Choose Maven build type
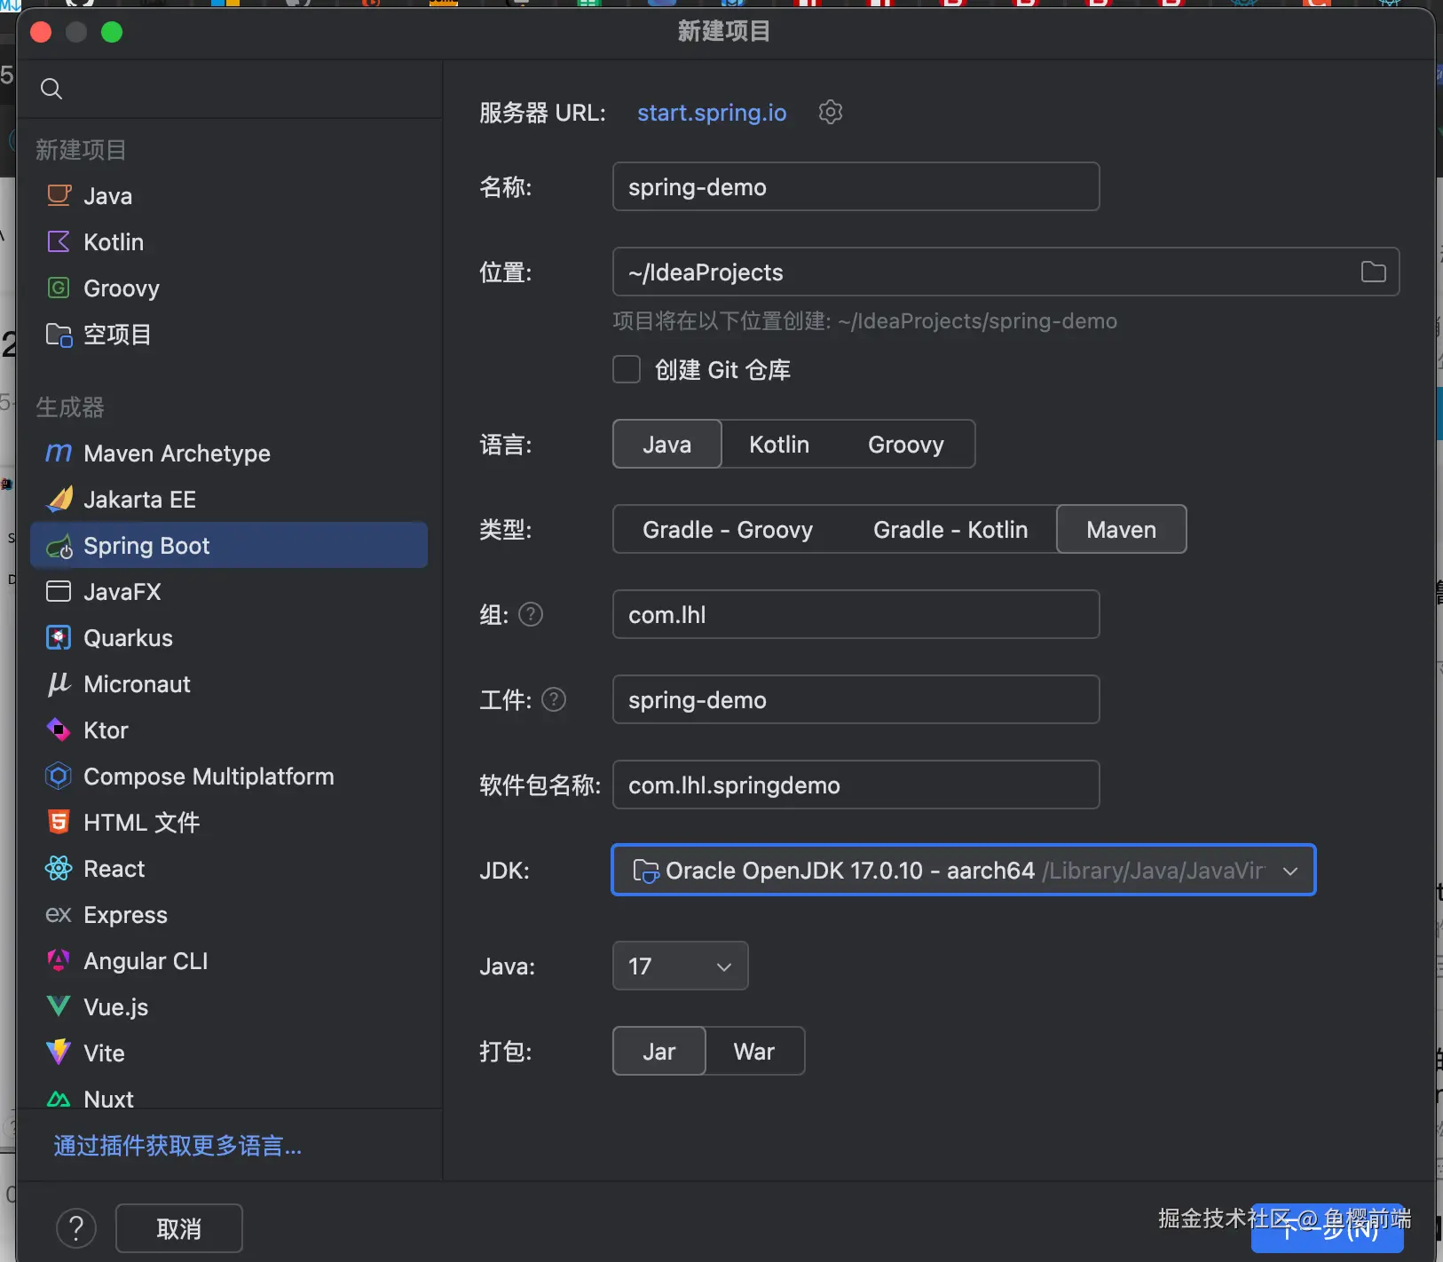The width and height of the screenshot is (1443, 1262). [1122, 529]
